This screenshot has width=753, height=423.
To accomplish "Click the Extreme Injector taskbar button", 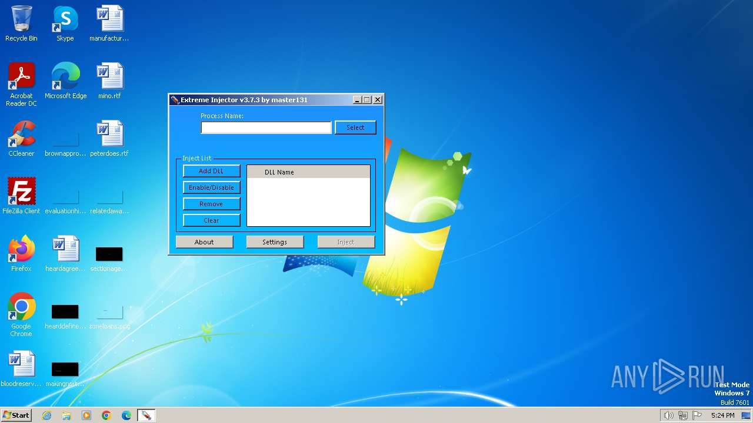I will pos(146,415).
